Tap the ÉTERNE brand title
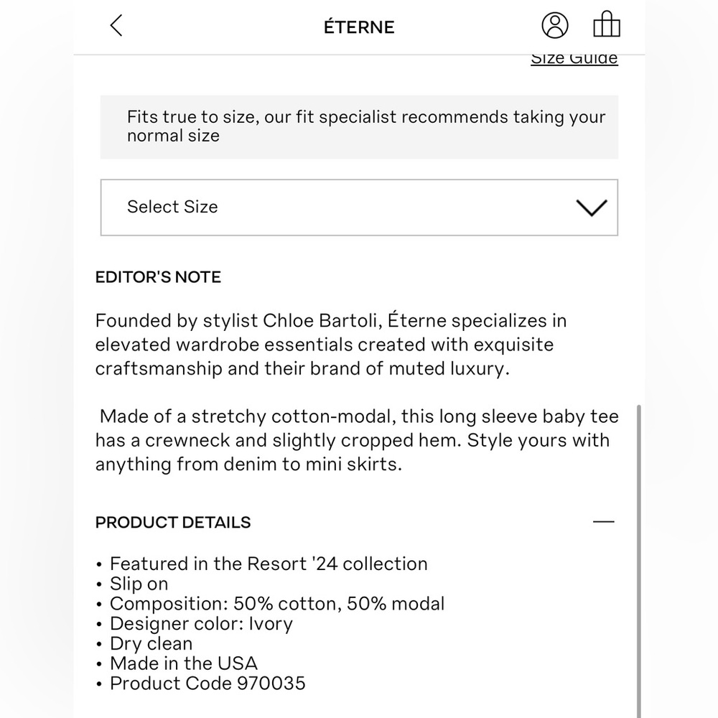The image size is (718, 718). tap(359, 27)
